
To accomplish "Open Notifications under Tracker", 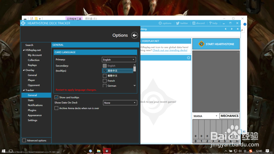I will (x=35, y=105).
